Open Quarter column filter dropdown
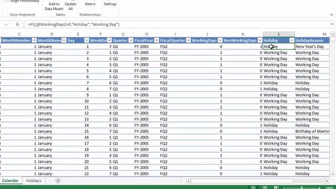Image resolution: width=336 pixels, height=189 pixels. click(131, 40)
